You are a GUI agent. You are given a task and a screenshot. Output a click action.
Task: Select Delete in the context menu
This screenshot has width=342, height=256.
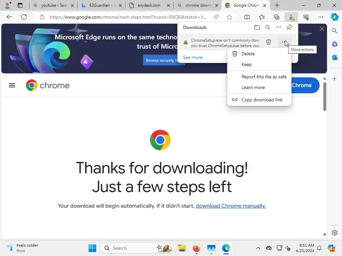tap(259, 54)
